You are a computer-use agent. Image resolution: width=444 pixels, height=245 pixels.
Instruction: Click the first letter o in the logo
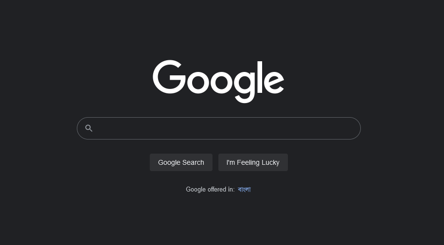coord(198,82)
